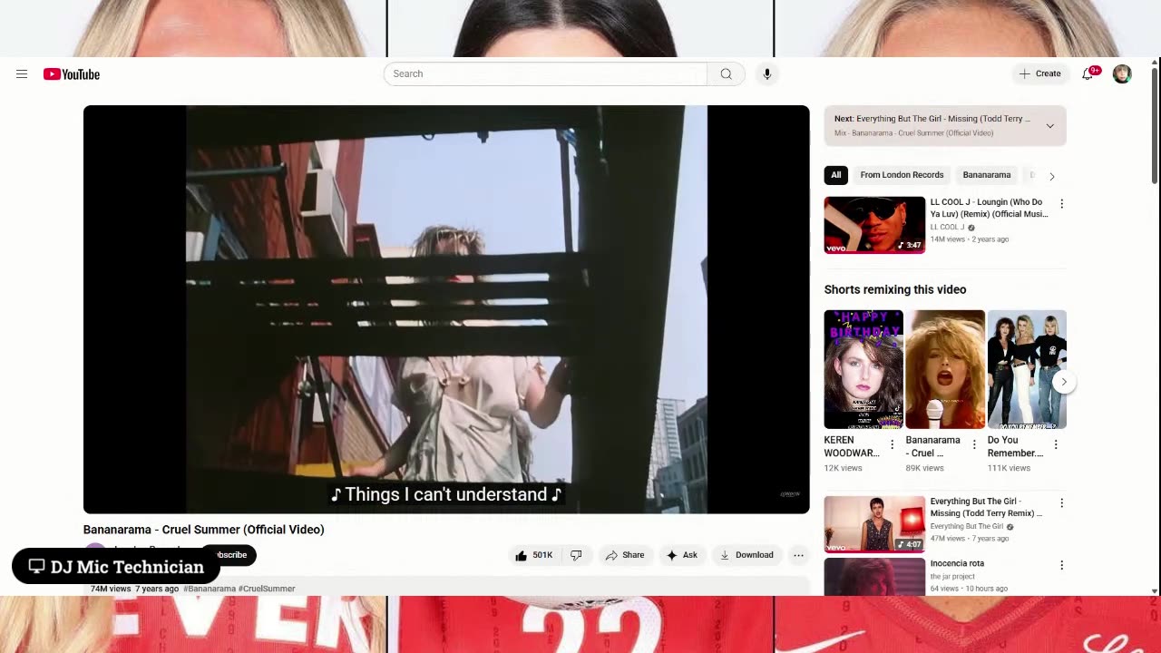Viewport: 1161px width, 653px height.
Task: Expand the Next mix playlist chevron
Action: click(x=1050, y=126)
